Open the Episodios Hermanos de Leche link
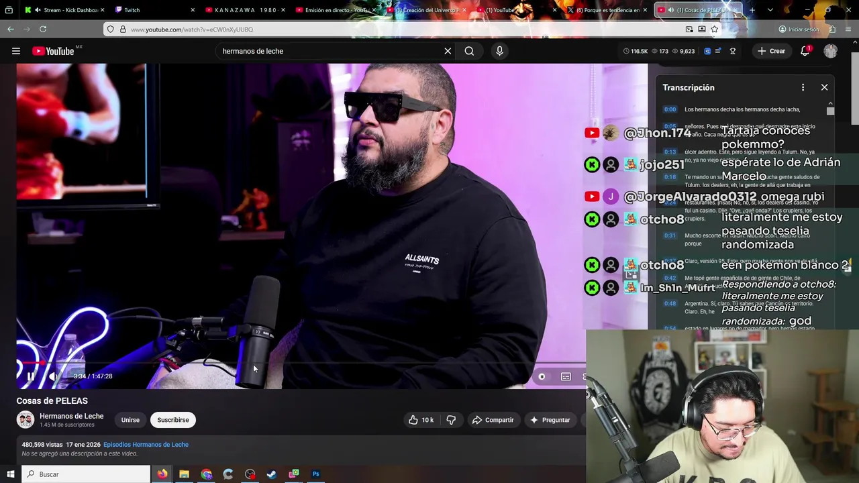 pyautogui.click(x=146, y=445)
